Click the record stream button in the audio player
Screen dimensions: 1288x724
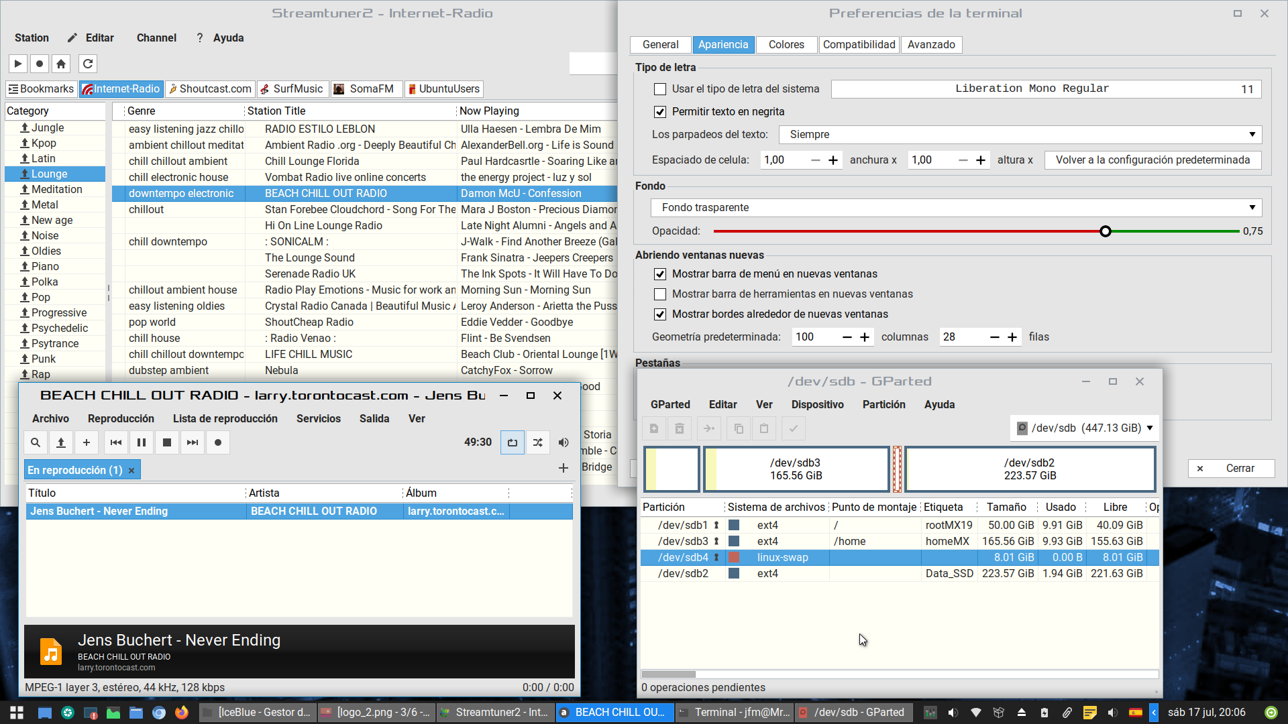pyautogui.click(x=218, y=442)
